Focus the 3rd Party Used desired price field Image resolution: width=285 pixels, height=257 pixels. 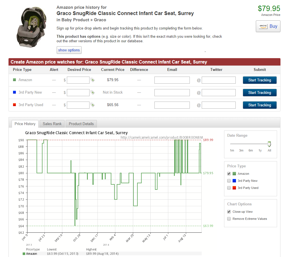[78, 105]
